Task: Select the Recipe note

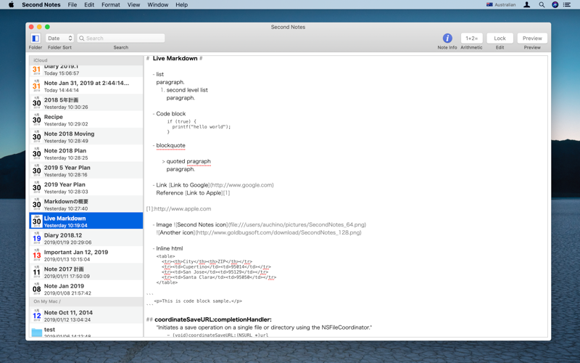Action: click(86, 120)
